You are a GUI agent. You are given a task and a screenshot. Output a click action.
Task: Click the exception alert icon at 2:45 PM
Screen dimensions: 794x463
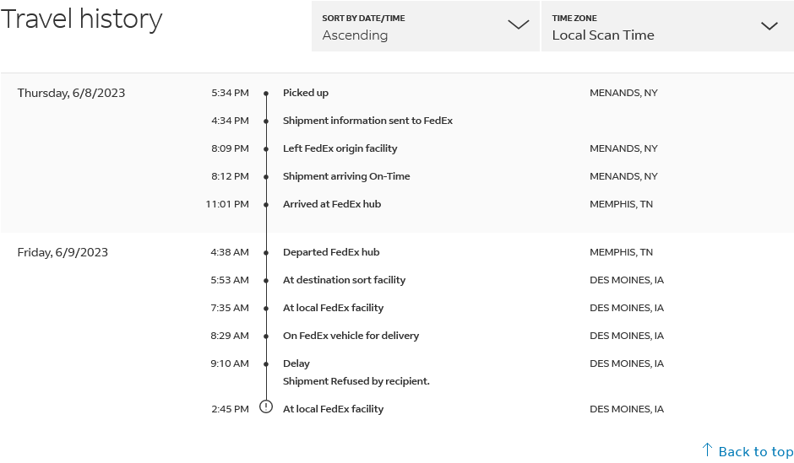266,407
